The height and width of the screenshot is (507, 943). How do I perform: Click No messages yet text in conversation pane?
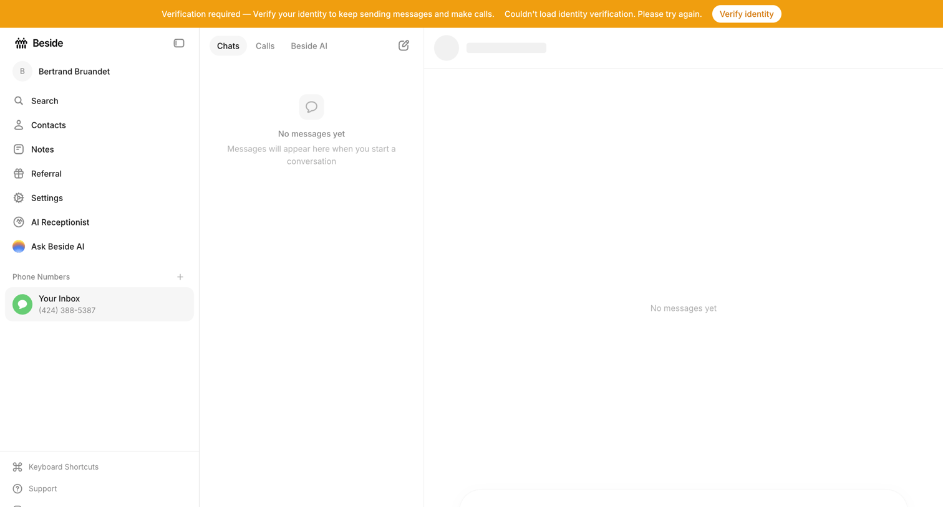pos(684,308)
